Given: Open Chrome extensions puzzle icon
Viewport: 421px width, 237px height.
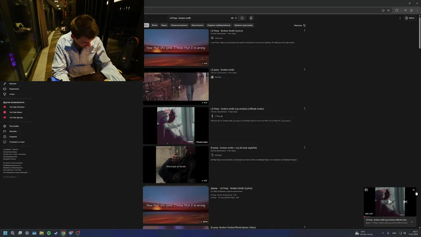Looking at the screenshot, I should (397, 10).
